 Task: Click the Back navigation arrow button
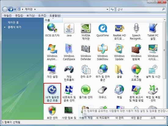(x=5, y=9)
